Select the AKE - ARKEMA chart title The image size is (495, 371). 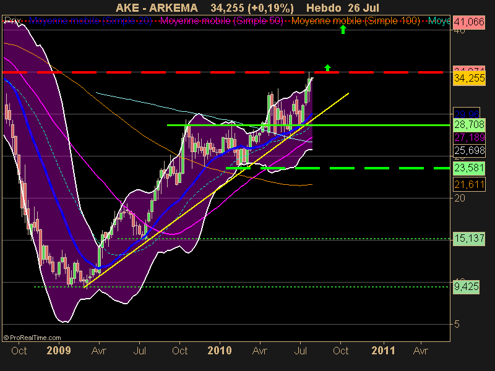tap(157, 7)
